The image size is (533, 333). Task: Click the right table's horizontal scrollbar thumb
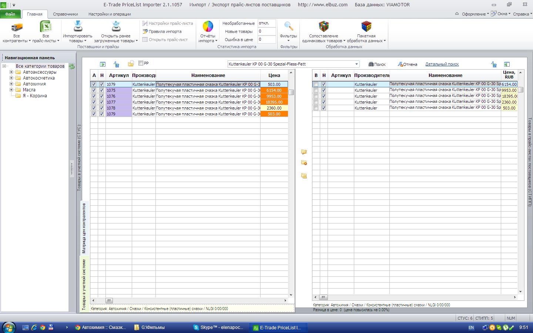323,297
